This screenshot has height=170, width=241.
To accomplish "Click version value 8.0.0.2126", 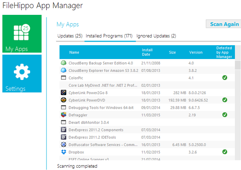I will [197, 93].
